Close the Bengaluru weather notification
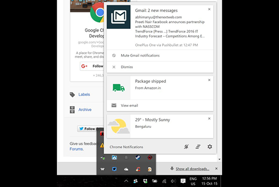Screen dimensions: 279x187 point(209,119)
